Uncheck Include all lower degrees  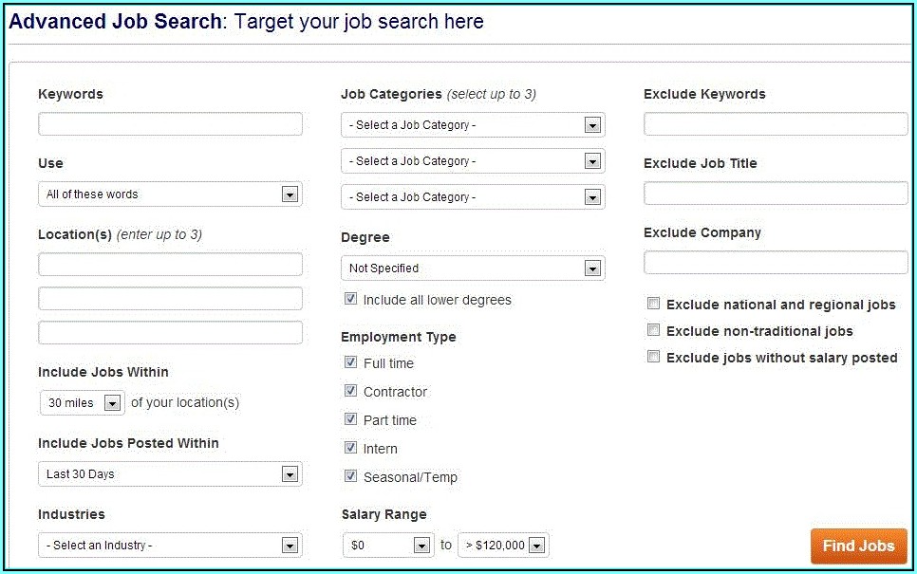[351, 300]
